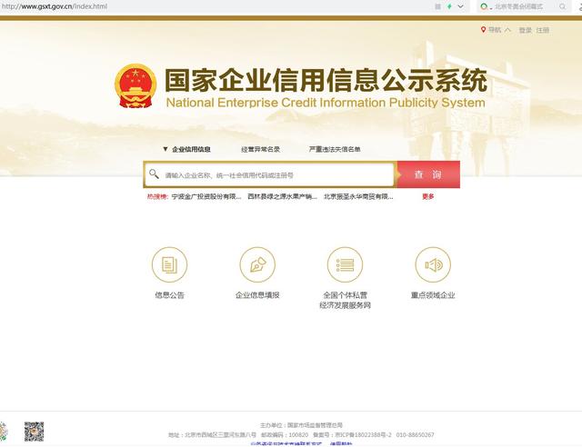The width and height of the screenshot is (582, 447).
Task: Click the red location pin beside 导航
Action: click(x=483, y=30)
